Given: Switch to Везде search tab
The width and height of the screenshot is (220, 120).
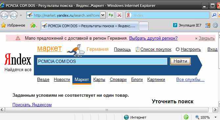Looking at the screenshot, I should pyautogui.click(x=43, y=80).
